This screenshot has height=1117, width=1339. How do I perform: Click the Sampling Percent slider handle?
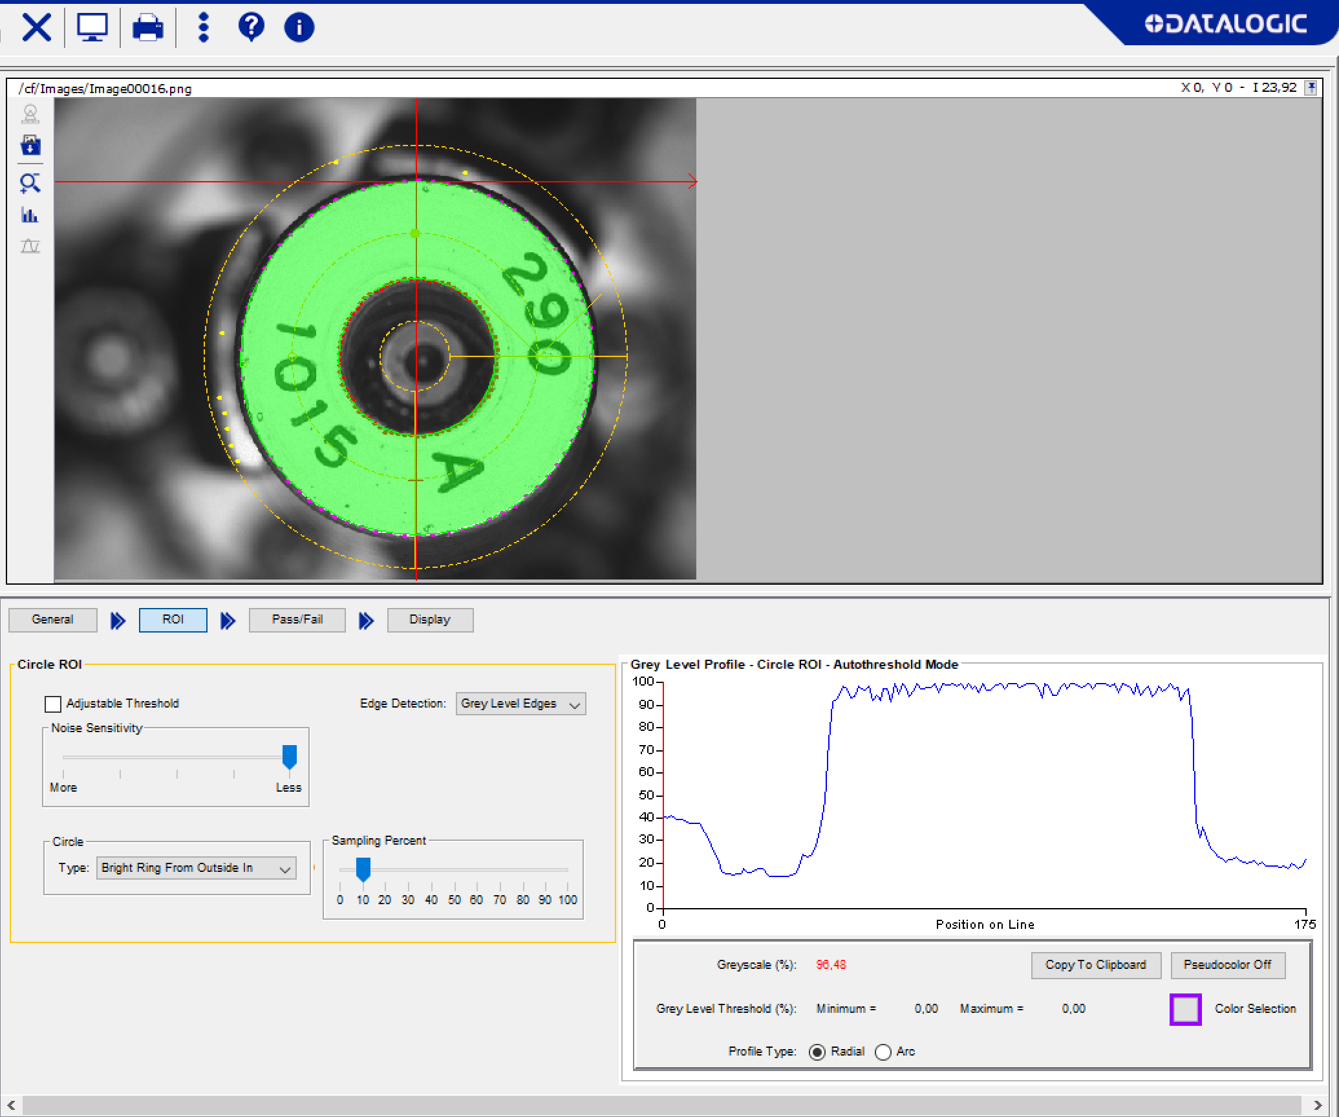click(363, 869)
